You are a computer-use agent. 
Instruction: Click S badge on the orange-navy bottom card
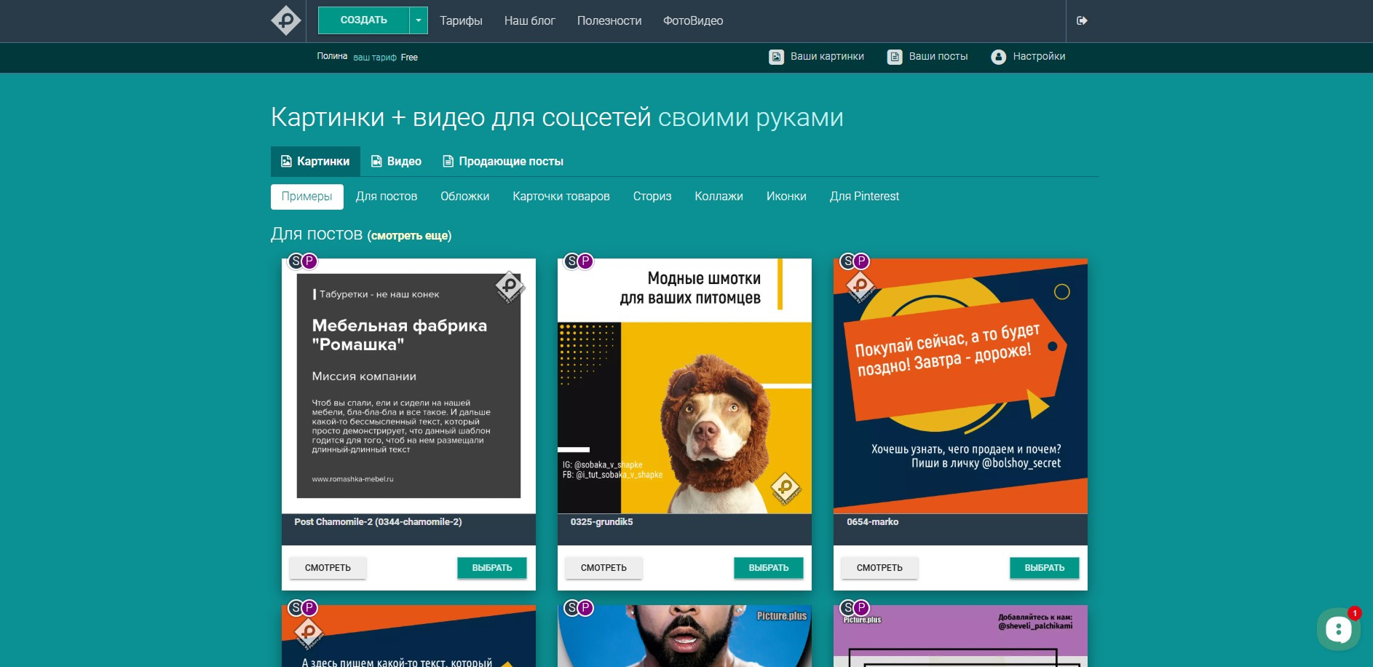296,607
